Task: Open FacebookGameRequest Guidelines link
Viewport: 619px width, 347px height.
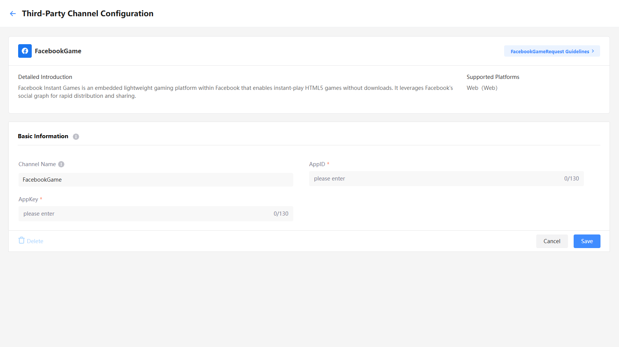Action: [x=552, y=51]
